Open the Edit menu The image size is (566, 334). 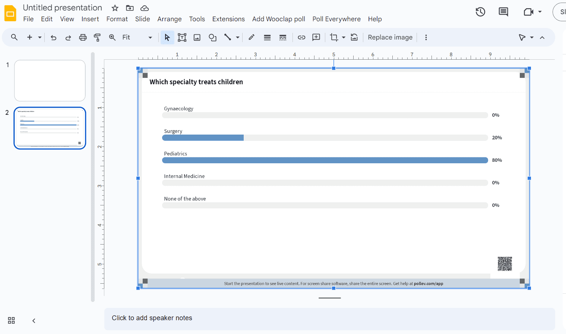click(x=47, y=19)
